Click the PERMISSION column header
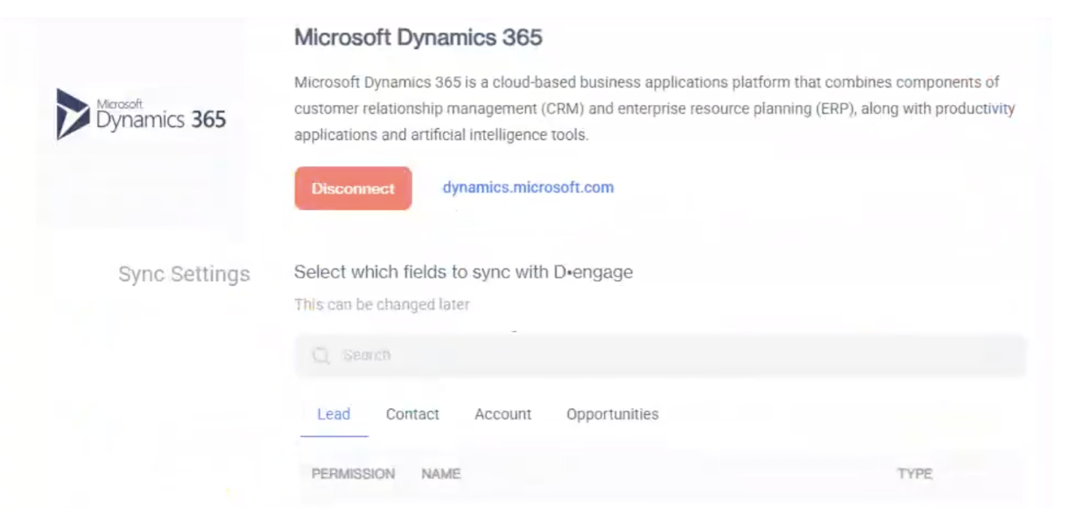Image resolution: width=1068 pixels, height=508 pixels. [x=353, y=474]
